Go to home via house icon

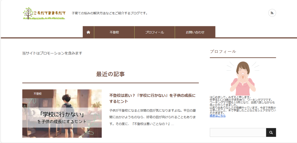[x=88, y=32]
